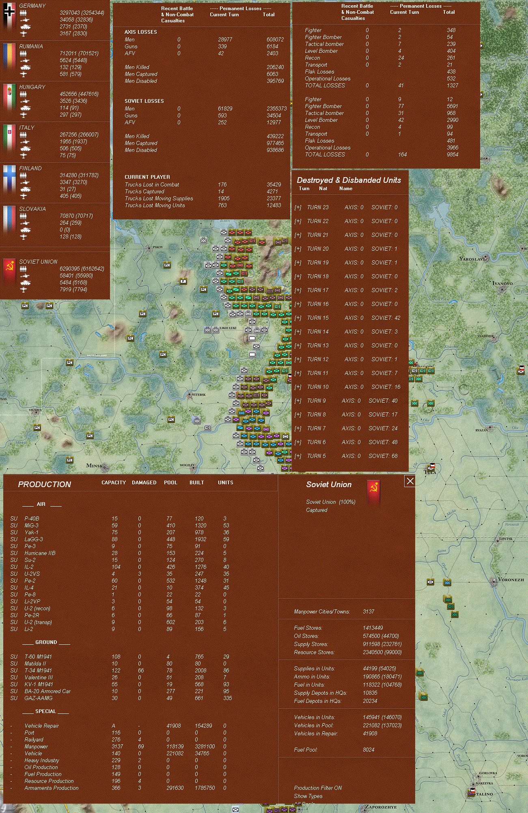Expand the TURN 6 destroyed units list
This screenshot has height=813, width=528.
(x=298, y=442)
